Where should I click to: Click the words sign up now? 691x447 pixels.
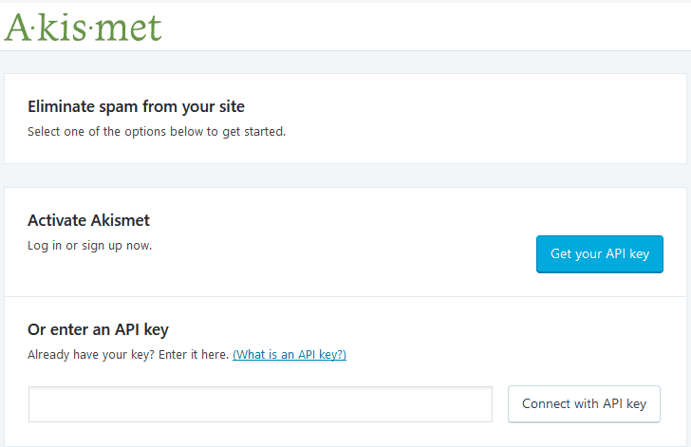pos(118,246)
